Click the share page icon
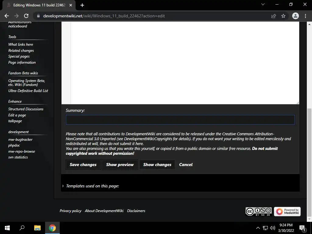 [x=274, y=16]
